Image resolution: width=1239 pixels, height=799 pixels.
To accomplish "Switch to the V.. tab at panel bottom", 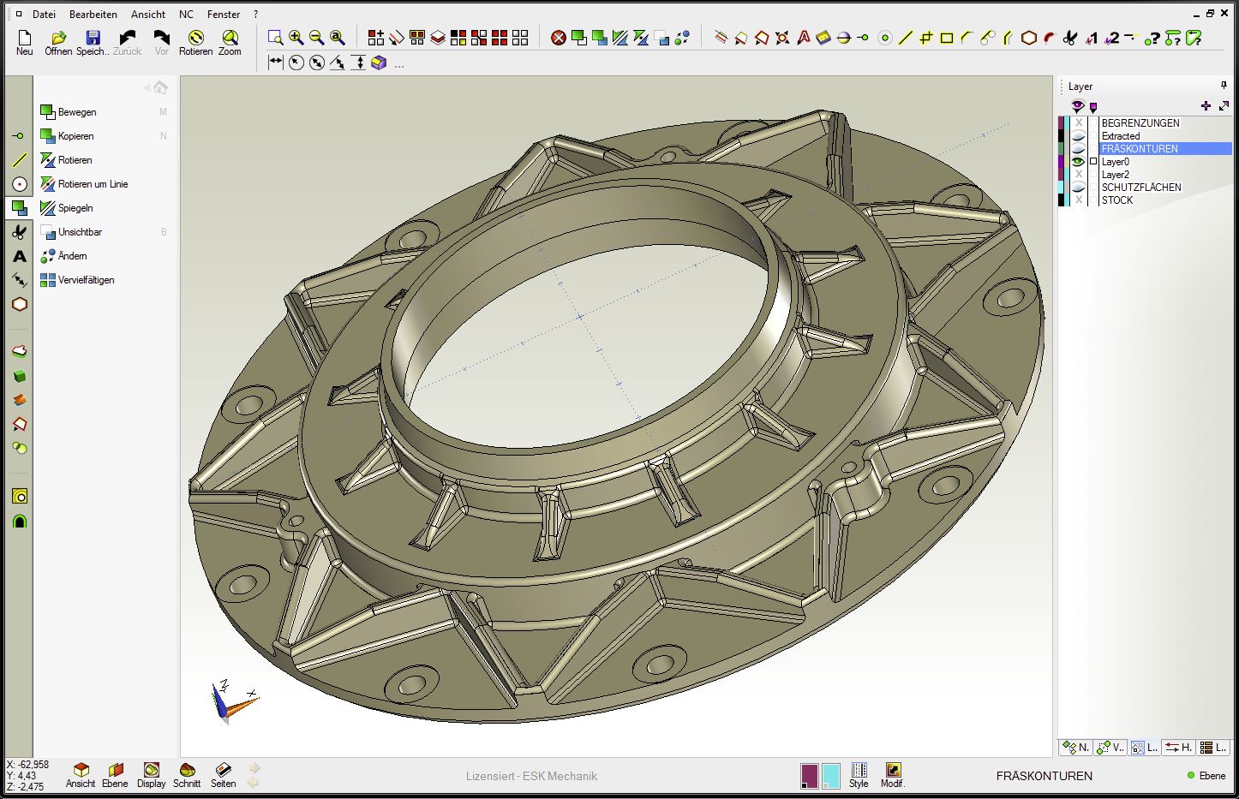I will coord(1110,748).
